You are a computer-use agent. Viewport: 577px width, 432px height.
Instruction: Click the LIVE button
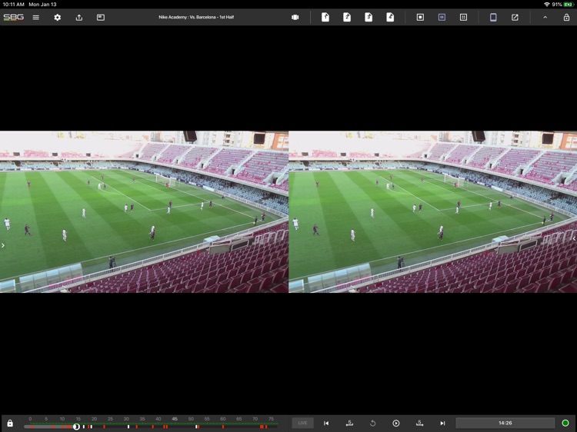(x=302, y=423)
